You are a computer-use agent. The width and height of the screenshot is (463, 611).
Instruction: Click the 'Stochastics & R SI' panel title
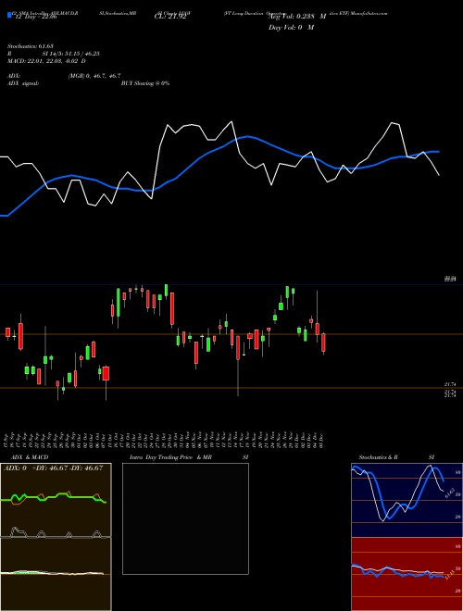396,457
